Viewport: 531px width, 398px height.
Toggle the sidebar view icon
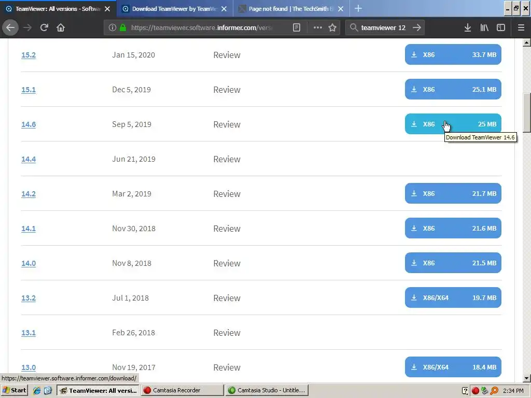coord(501,27)
